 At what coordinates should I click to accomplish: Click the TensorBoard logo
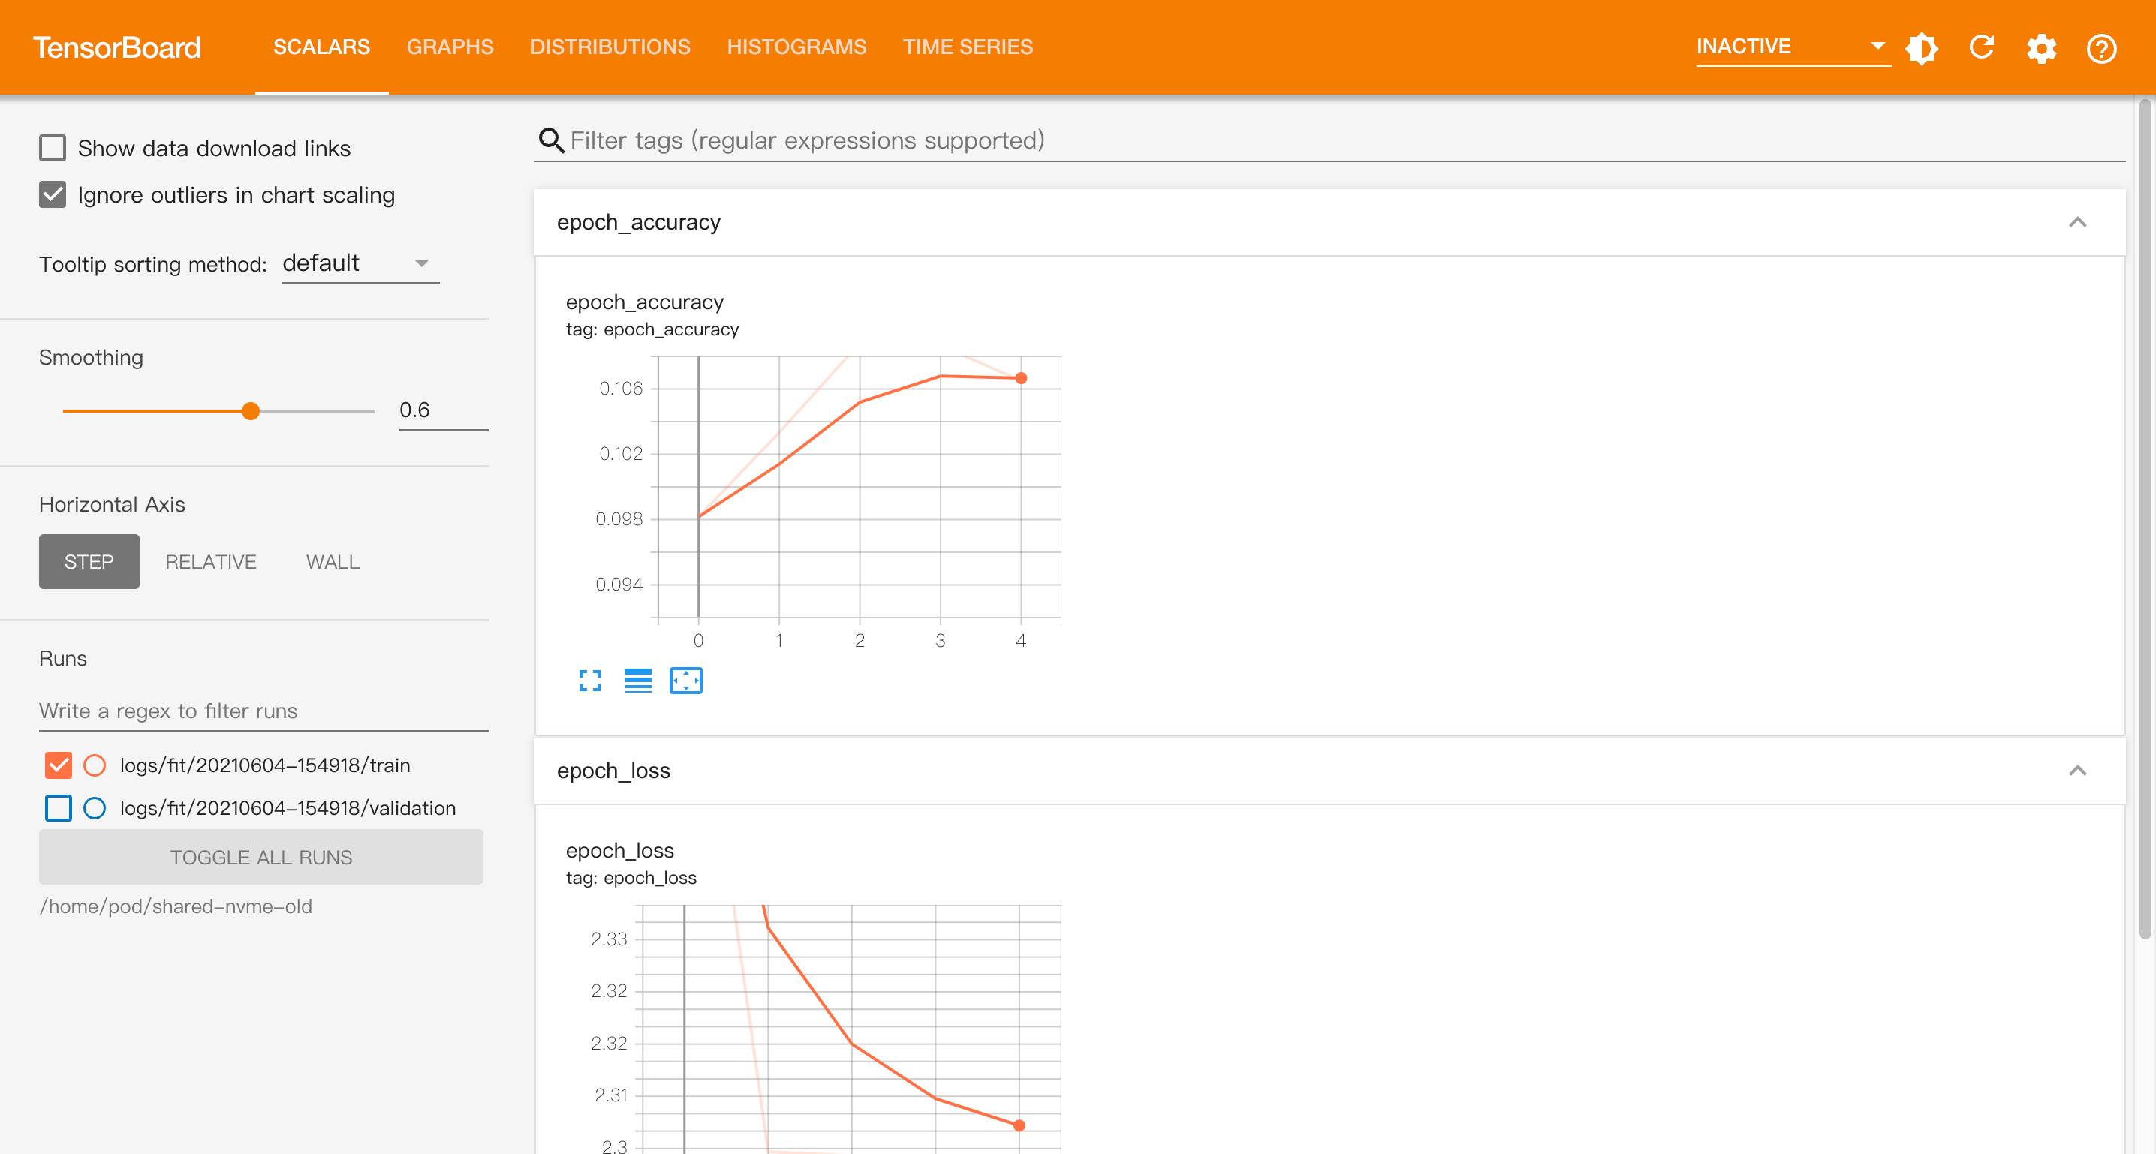(117, 48)
